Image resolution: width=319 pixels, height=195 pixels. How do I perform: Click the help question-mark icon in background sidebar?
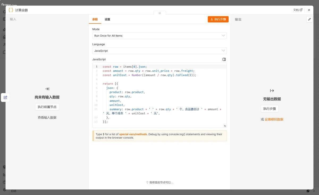pos(4,182)
